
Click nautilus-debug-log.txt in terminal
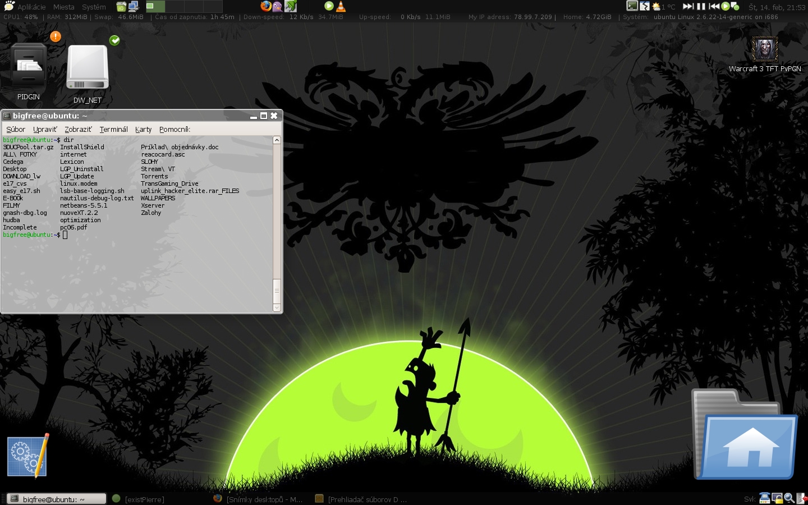[97, 198]
